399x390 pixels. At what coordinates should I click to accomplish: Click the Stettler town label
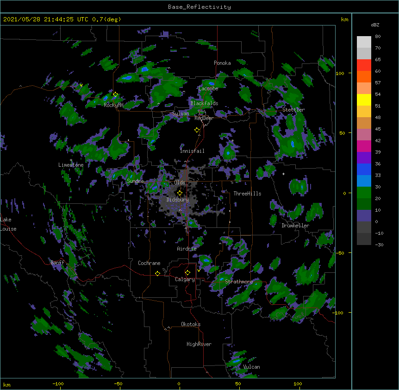click(x=293, y=110)
